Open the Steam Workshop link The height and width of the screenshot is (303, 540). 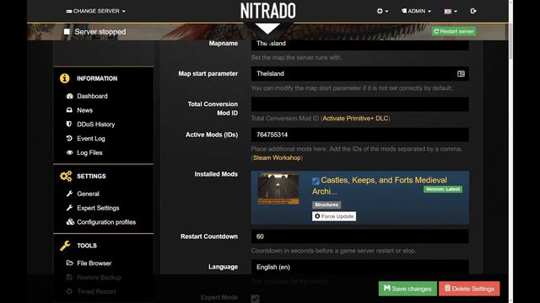tap(277, 157)
